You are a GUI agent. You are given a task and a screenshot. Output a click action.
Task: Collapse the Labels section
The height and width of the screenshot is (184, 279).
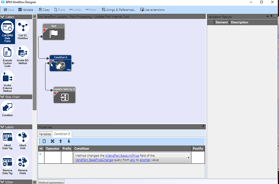click(2, 127)
